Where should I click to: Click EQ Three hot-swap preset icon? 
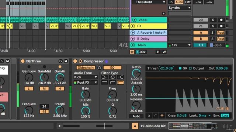[60, 61]
